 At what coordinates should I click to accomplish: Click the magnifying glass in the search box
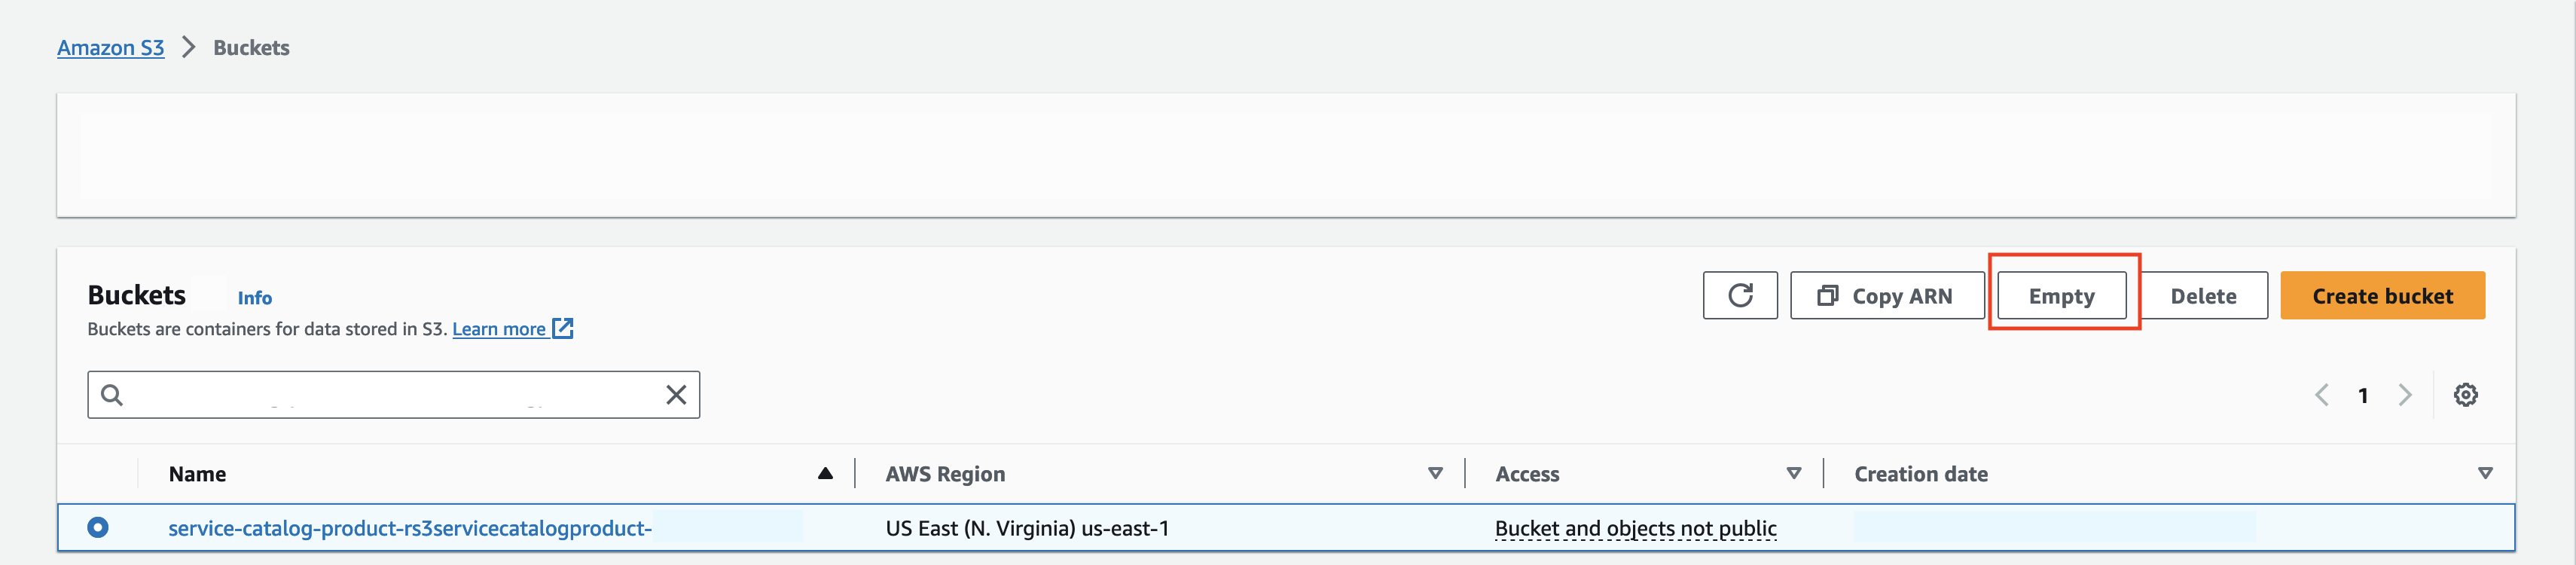[112, 394]
